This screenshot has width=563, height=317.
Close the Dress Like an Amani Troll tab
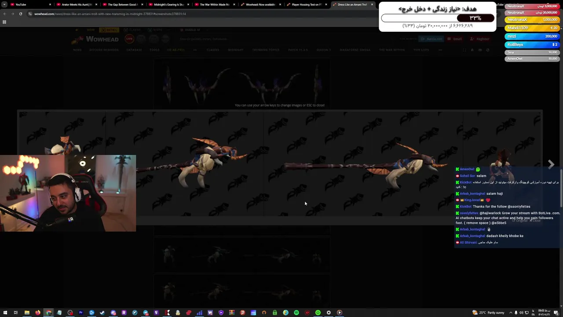372,4
